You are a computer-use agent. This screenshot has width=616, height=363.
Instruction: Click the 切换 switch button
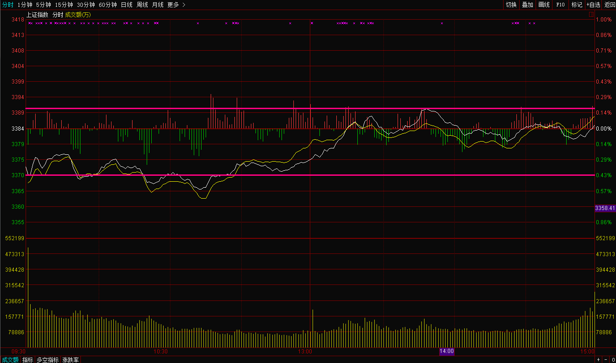[x=511, y=5]
